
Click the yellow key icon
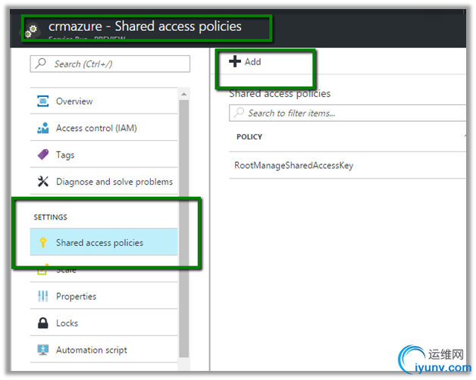pos(42,242)
